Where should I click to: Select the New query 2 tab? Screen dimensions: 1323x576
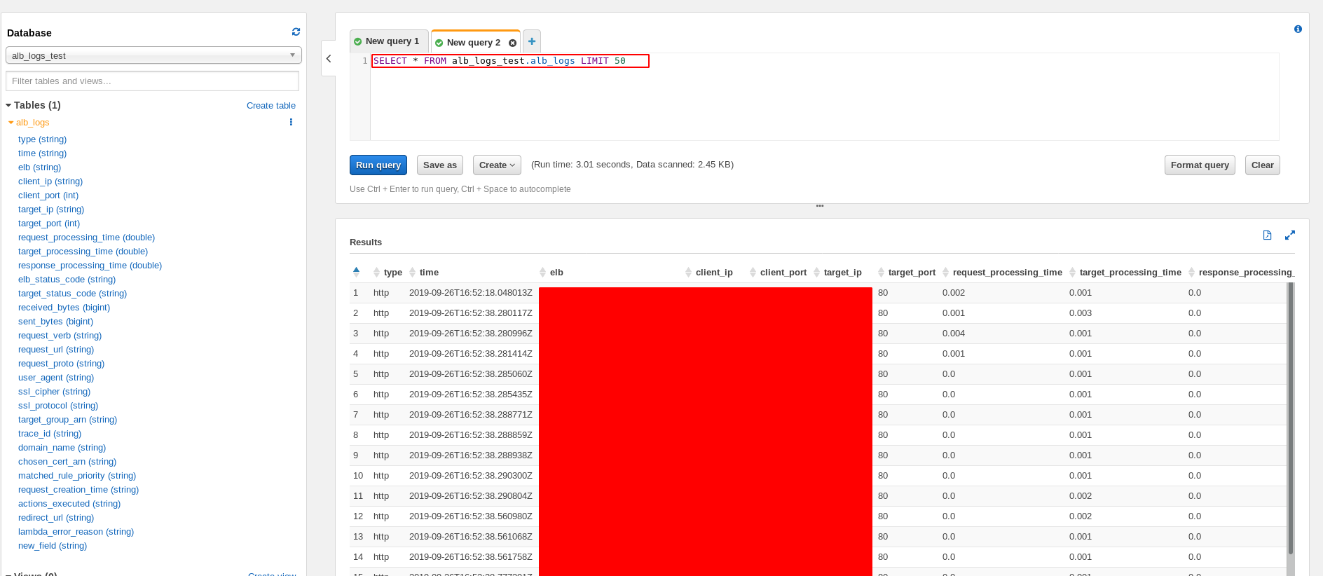473,43
